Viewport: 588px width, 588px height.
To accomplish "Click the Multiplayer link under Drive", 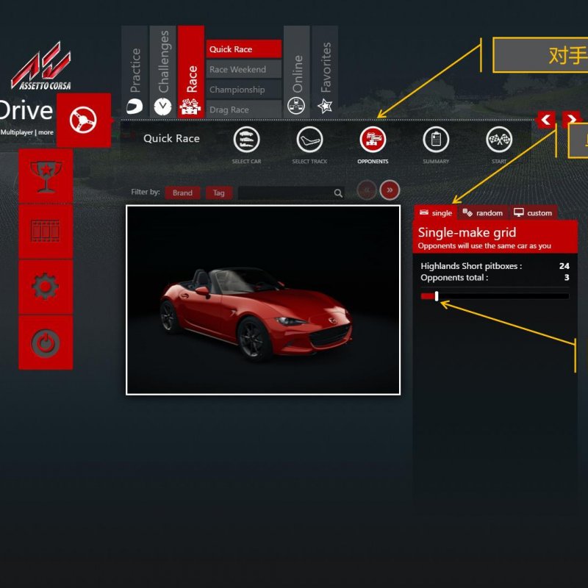I will pyautogui.click(x=17, y=132).
